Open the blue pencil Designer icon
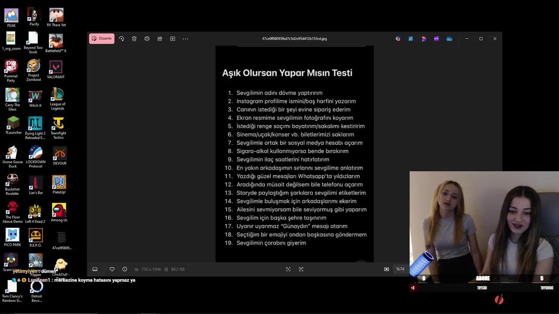This screenshot has width=559, height=314. click(x=411, y=39)
